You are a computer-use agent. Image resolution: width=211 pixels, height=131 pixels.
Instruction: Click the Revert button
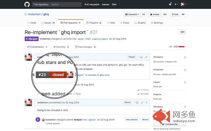click(145, 120)
